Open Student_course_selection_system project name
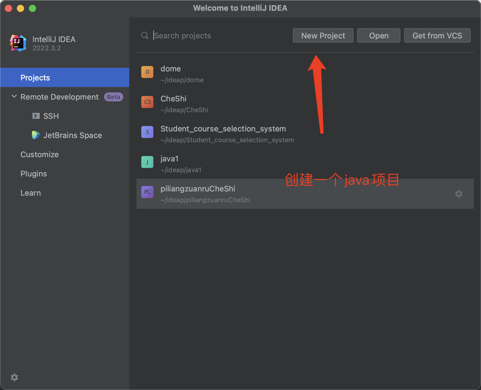 [223, 129]
